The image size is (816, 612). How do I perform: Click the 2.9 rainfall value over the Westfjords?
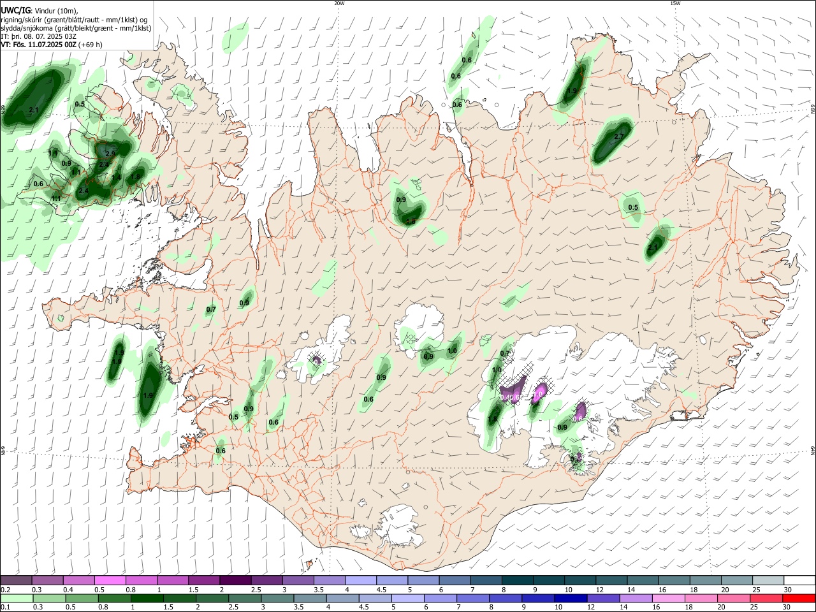110,154
